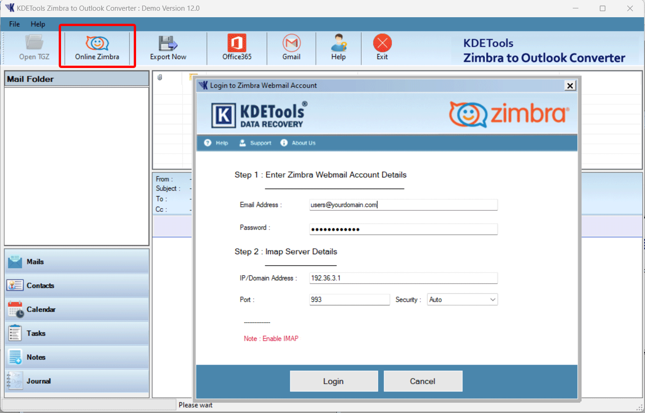Expand the Security dropdown
Screen dimensions: 645x413
coord(462,299)
